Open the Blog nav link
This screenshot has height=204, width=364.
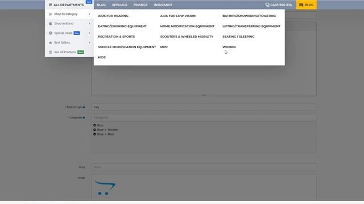tap(101, 5)
